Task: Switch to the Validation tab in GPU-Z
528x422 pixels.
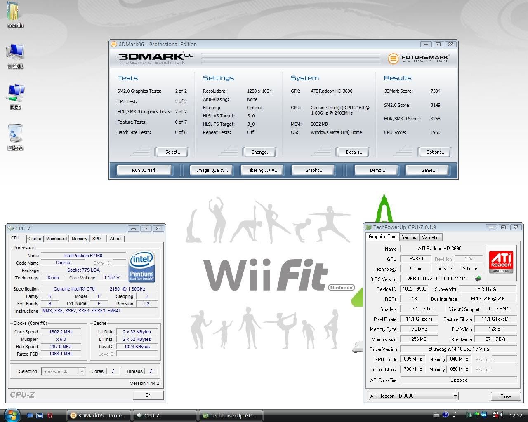Action: (431, 237)
